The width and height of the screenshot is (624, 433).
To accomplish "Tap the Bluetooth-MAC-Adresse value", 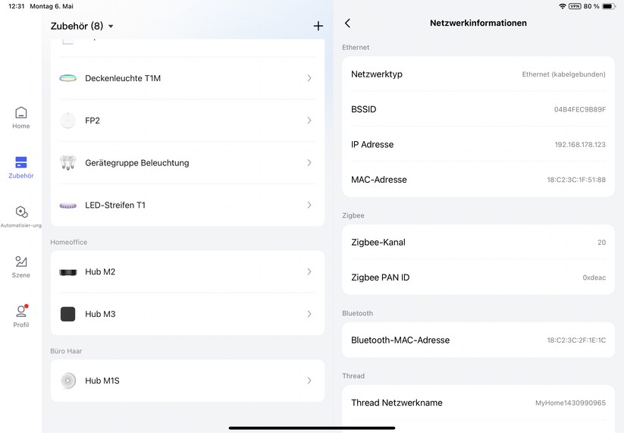I will coord(576,340).
